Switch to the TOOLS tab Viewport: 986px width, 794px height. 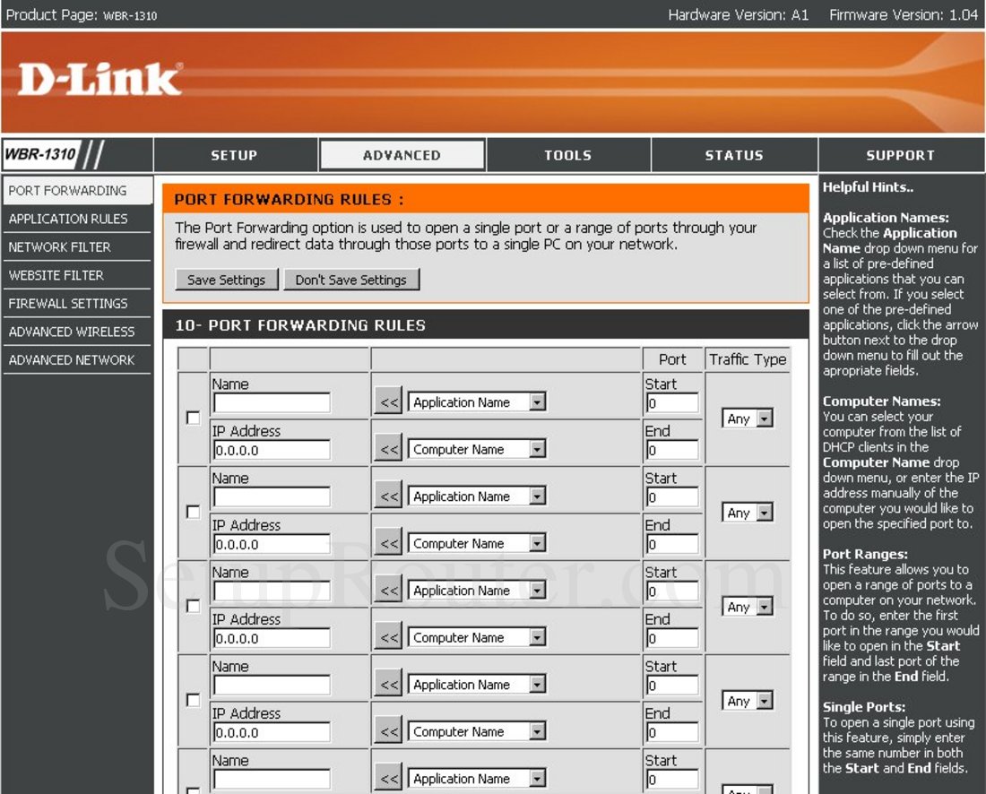coord(567,154)
